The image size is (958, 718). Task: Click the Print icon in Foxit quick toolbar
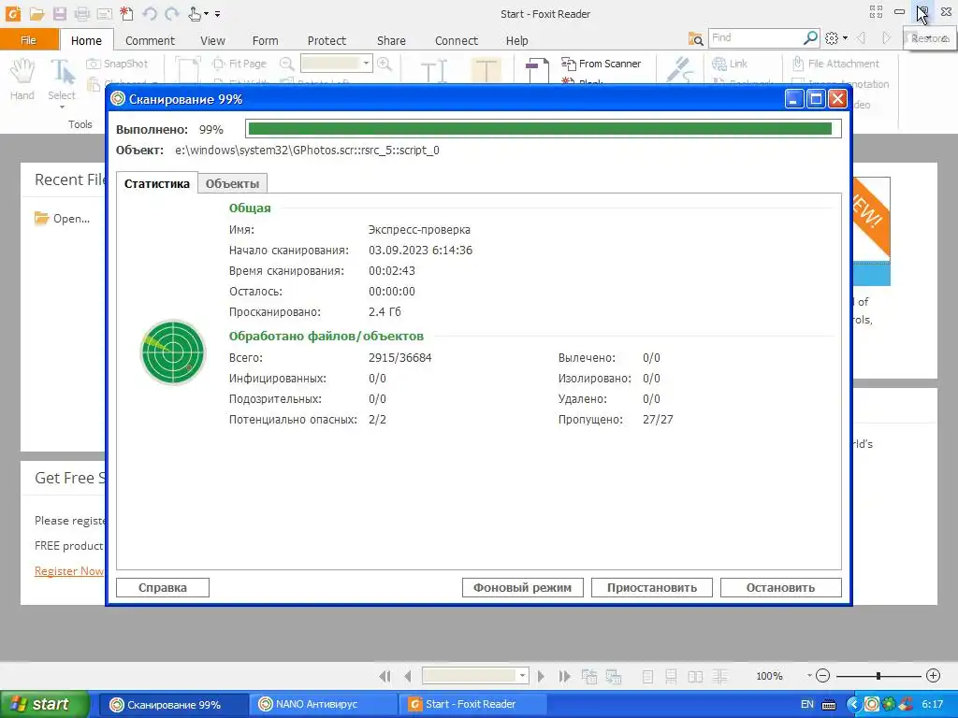point(82,13)
